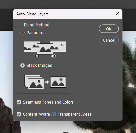Screen dimensions: 136x133
Task: Click the Panorama option label text
Action: click(x=36, y=33)
